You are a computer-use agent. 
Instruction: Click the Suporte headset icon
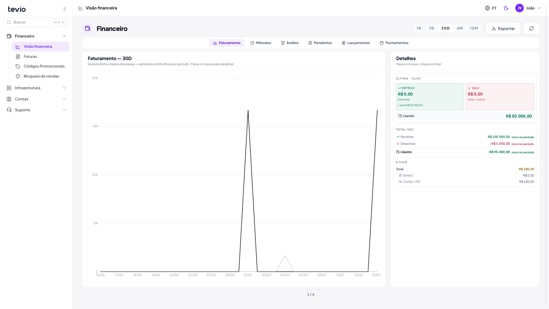[x=9, y=110]
